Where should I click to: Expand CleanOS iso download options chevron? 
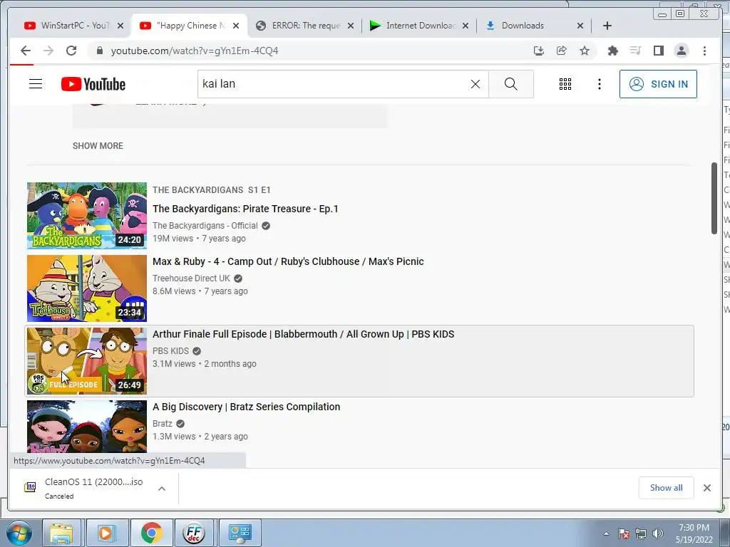coord(162,489)
